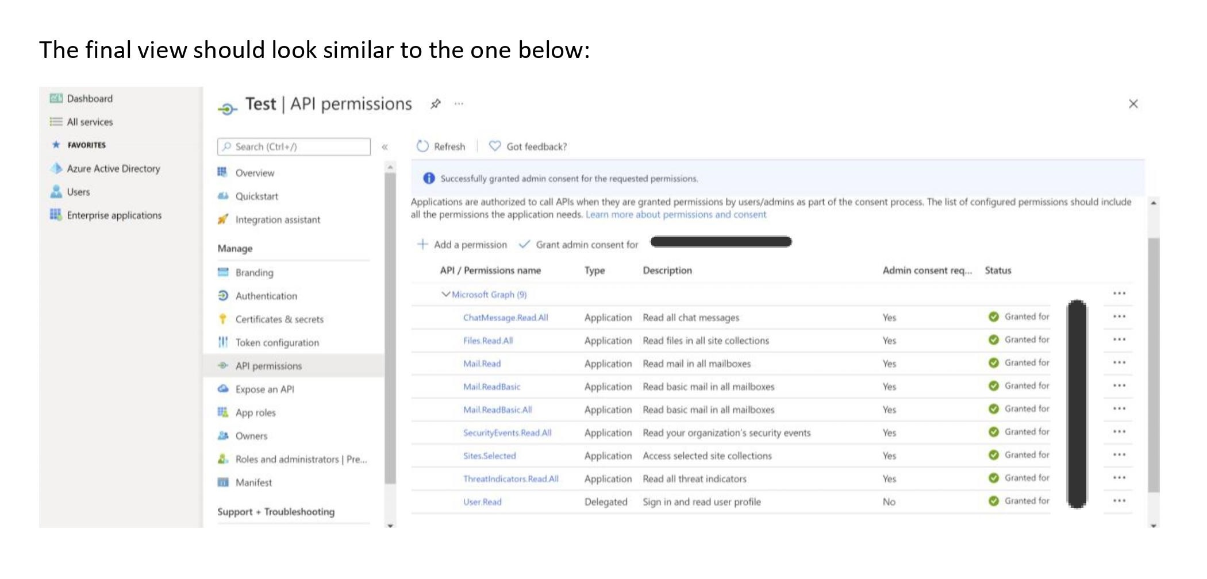Image resolution: width=1207 pixels, height=579 pixels.
Task: Open the Mail.ReadBasic.All permission
Action: point(497,410)
